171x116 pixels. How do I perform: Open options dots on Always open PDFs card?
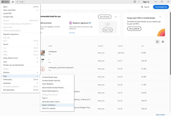(160, 17)
